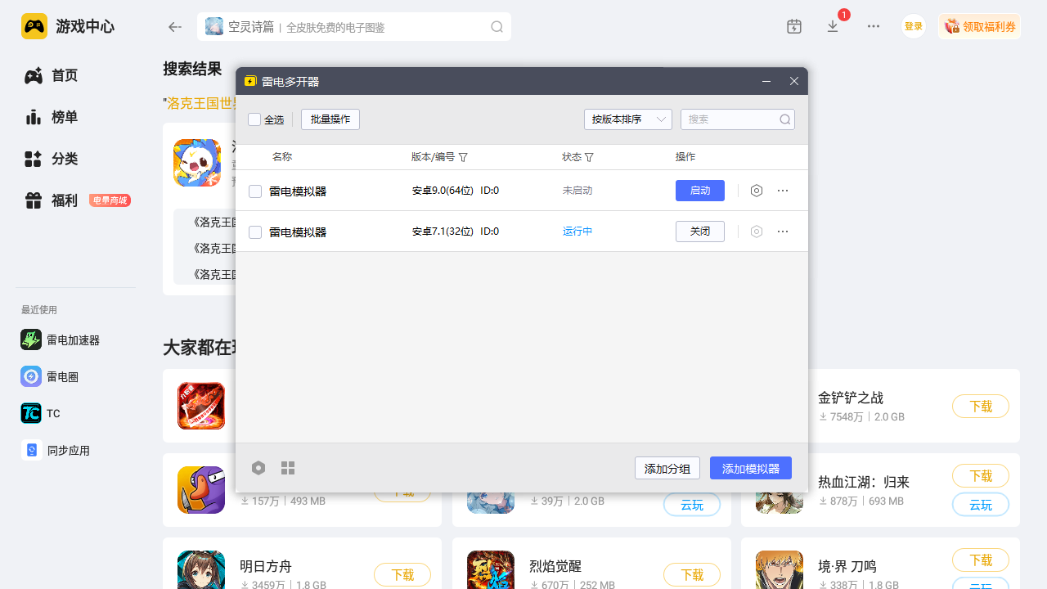Click the 登录 button

coord(914,26)
